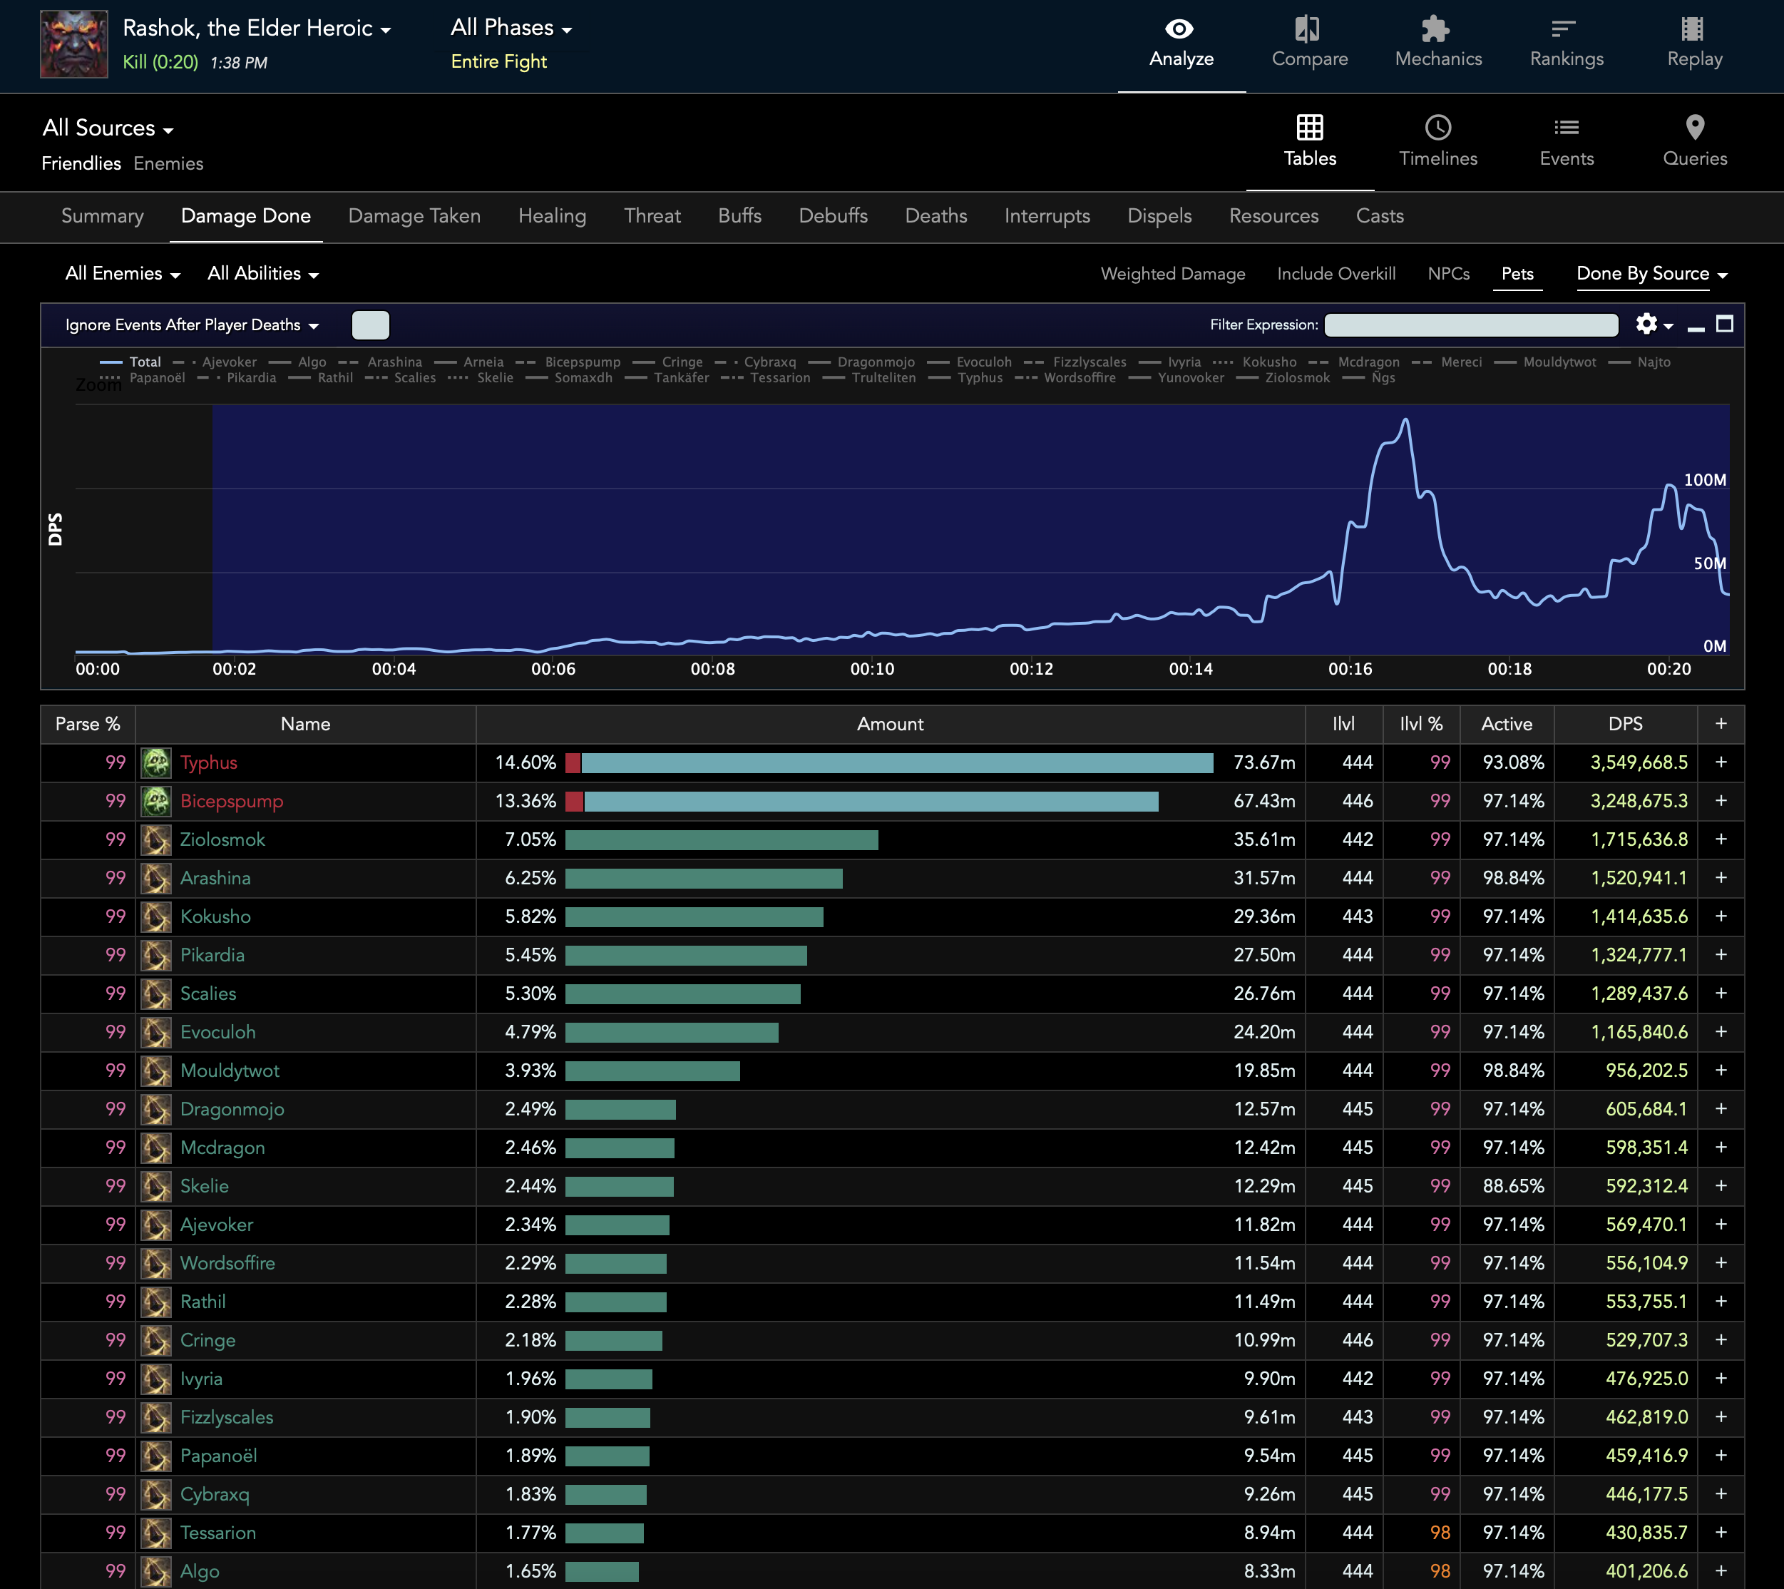Open the Events list icon

tap(1565, 128)
